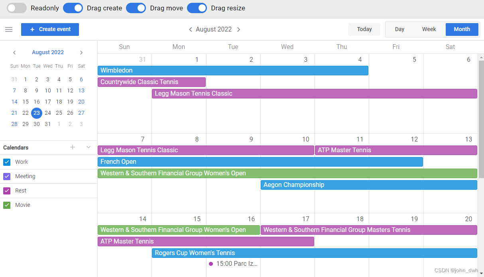
Task: Go to previous month in mini calendar
Action: (x=14, y=52)
